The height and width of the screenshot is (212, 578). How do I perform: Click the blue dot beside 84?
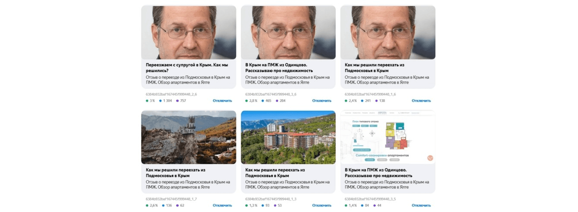coord(360,206)
